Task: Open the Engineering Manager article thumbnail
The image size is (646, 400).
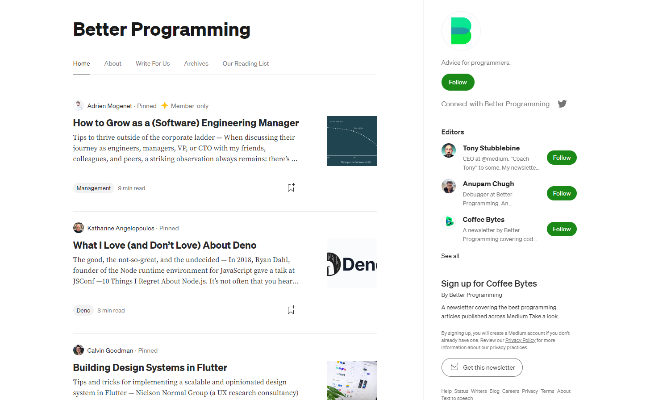Action: tap(352, 141)
